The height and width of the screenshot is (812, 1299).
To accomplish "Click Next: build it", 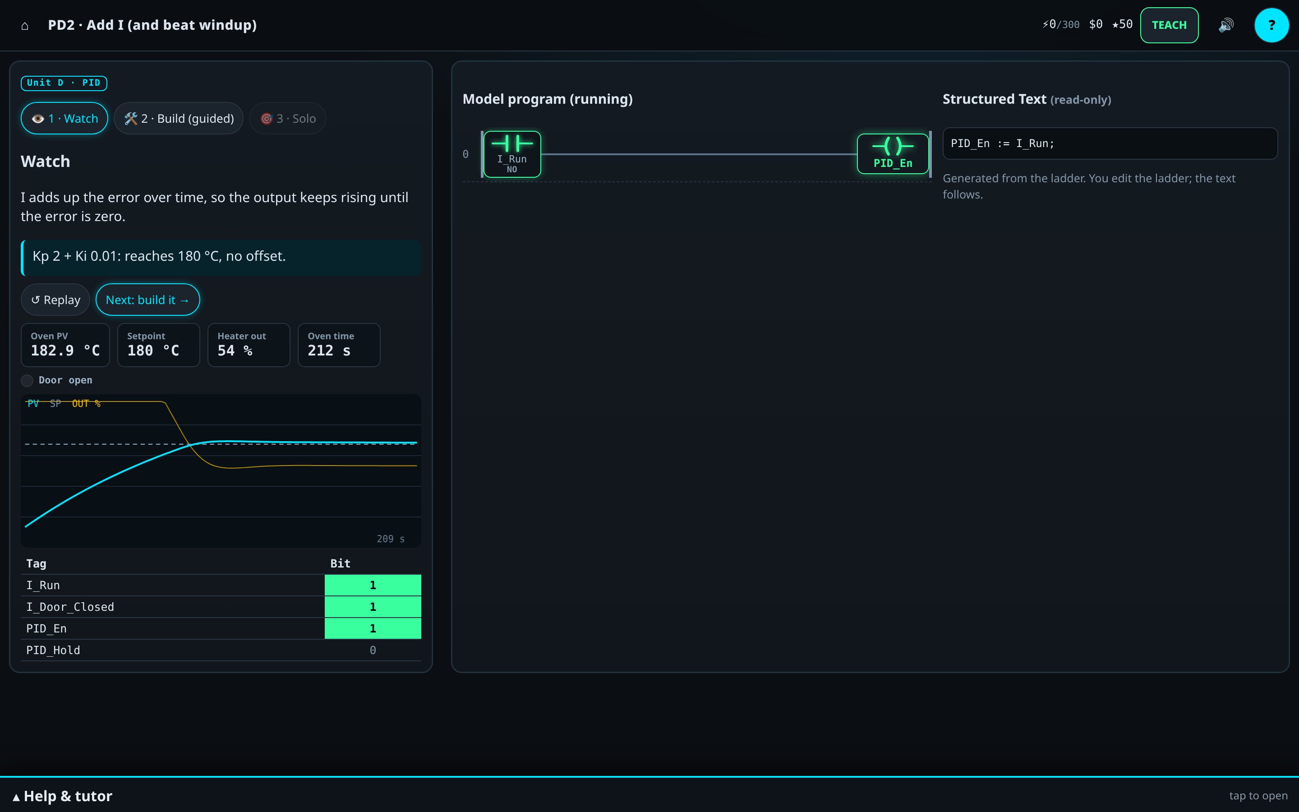I will point(147,300).
